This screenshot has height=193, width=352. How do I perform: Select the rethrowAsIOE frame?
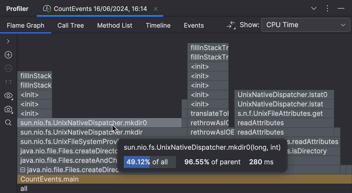tap(211, 132)
